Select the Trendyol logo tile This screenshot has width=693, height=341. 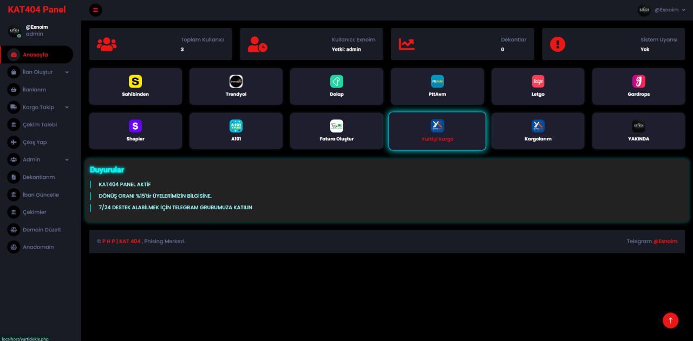[236, 86]
